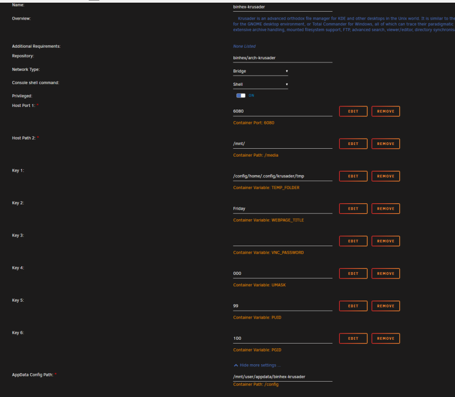Click the Key 6 PGID field 100
Image resolution: width=455 pixels, height=397 pixels.
[283, 339]
